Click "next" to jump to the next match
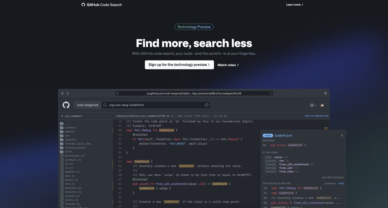This screenshot has height=208, width=388. pyautogui.click(x=341, y=183)
